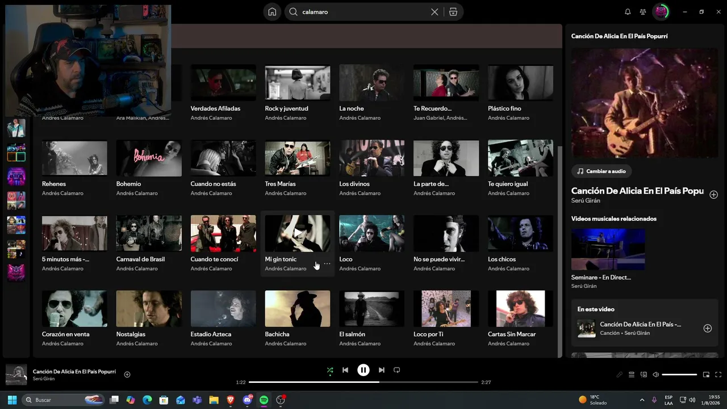Click the "Loco por Ti" title
The width and height of the screenshot is (727, 409).
click(428, 334)
